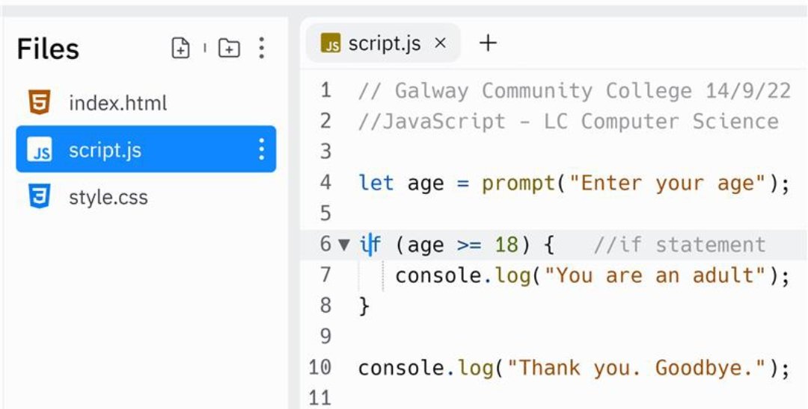Select script.js in the file list

tap(147, 149)
